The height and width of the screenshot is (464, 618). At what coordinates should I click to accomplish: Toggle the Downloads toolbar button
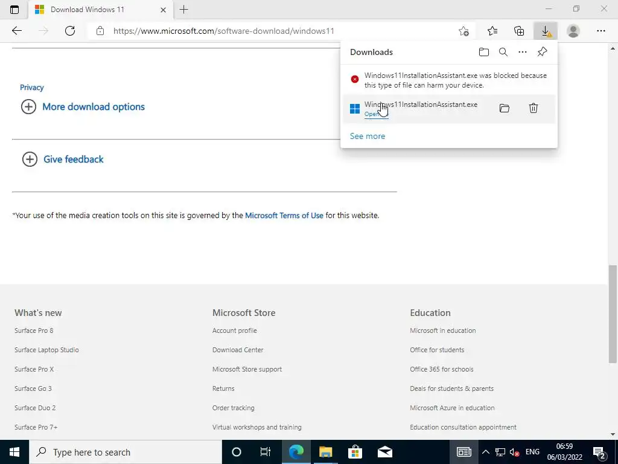pyautogui.click(x=546, y=31)
